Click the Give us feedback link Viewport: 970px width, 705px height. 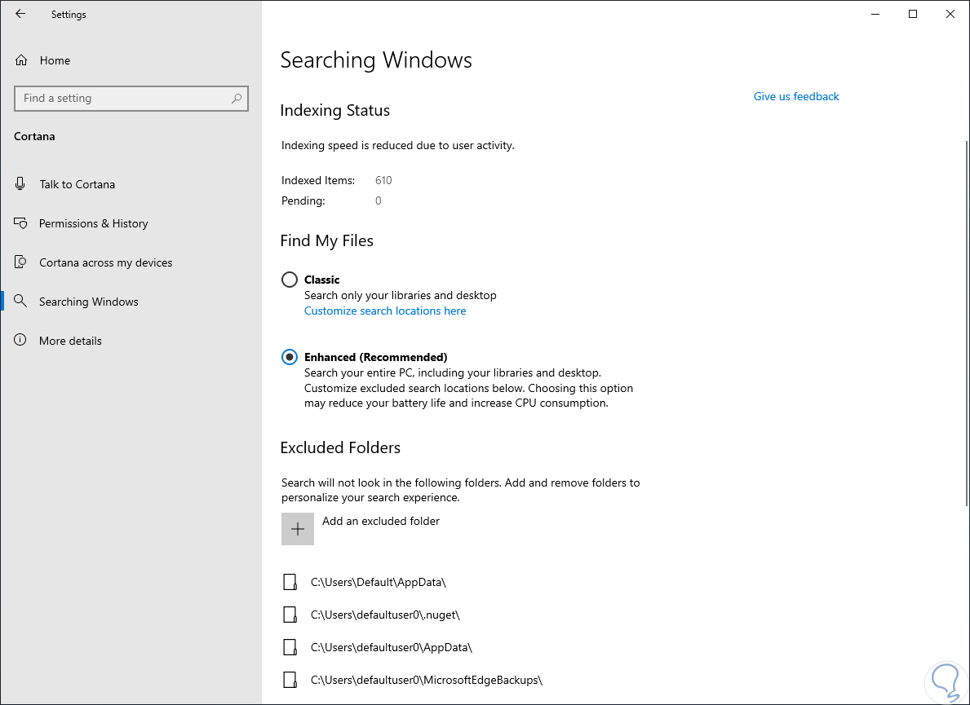click(x=796, y=96)
